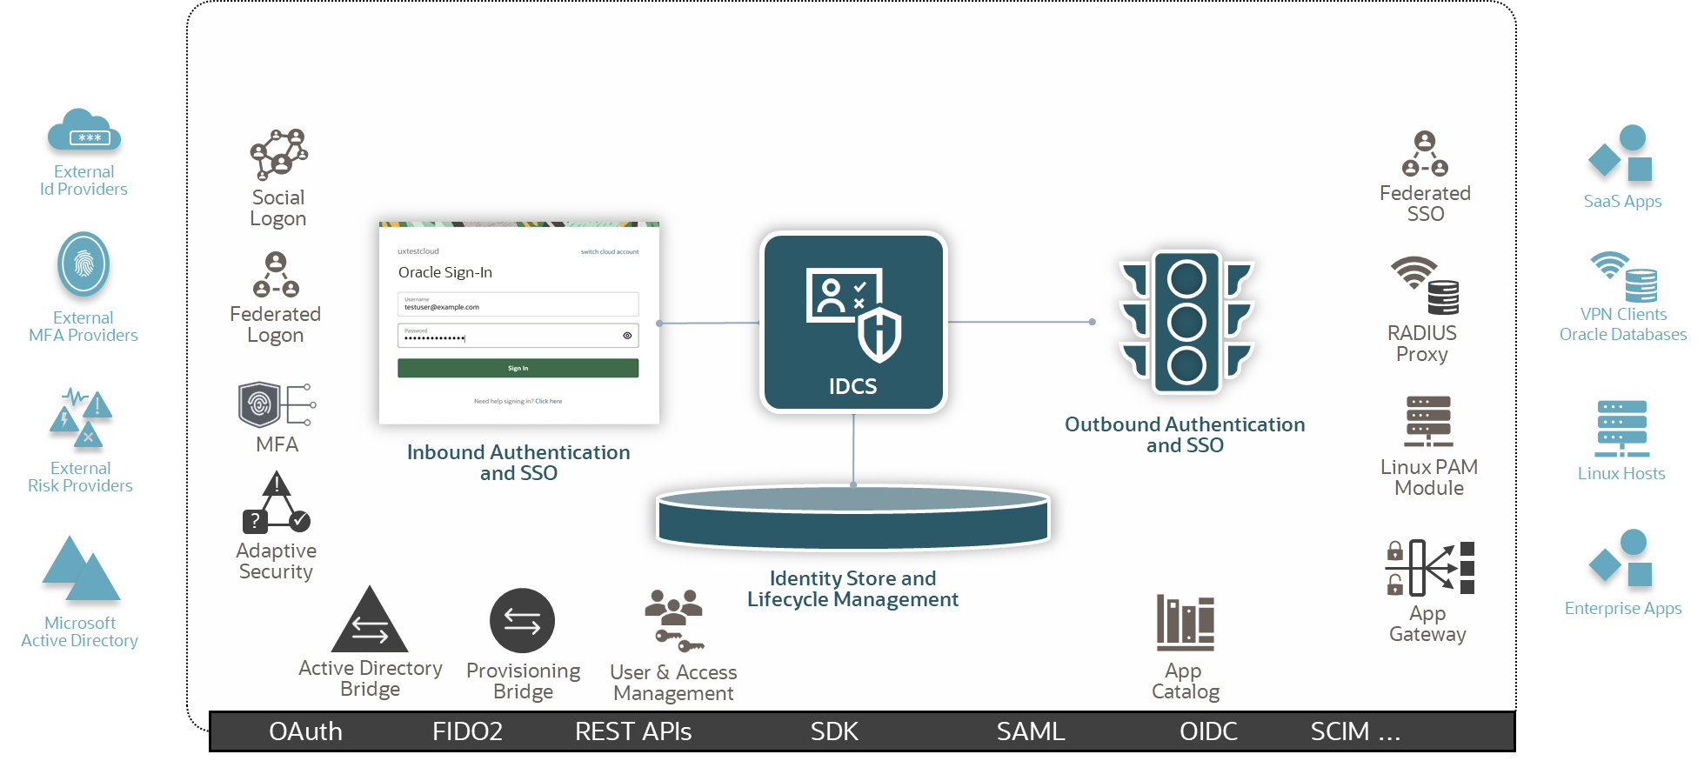Select 'SCIM ...' in the protocol bar
This screenshot has height=761, width=1704.
coord(1355,731)
